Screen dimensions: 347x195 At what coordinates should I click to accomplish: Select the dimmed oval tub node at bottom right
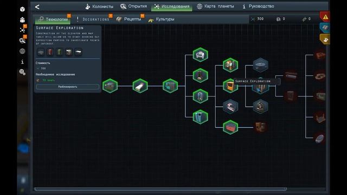(319, 139)
